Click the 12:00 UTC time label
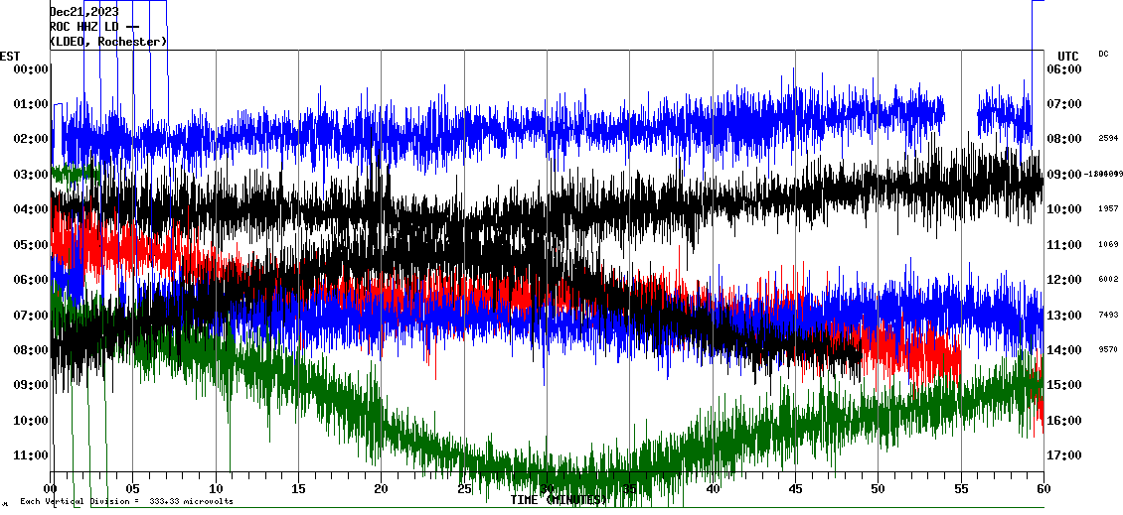 coord(1064,280)
